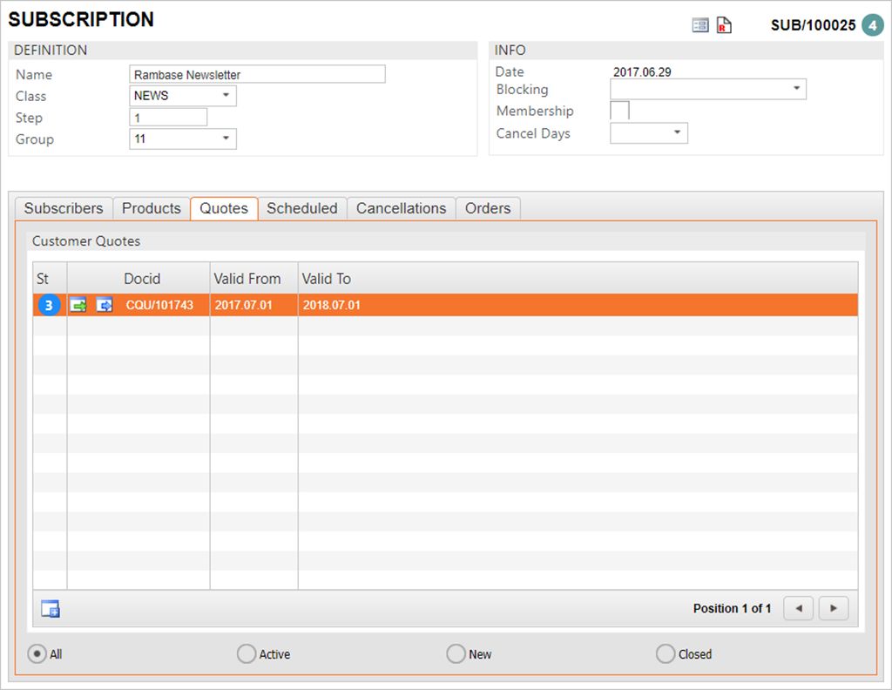Select the New radio button filter

456,653
